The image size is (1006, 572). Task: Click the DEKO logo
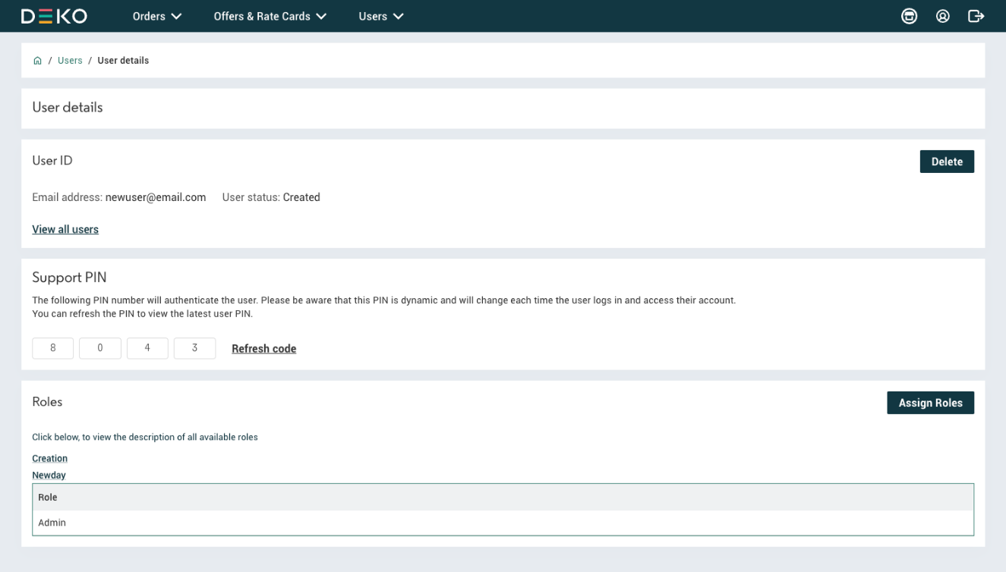[x=54, y=16]
